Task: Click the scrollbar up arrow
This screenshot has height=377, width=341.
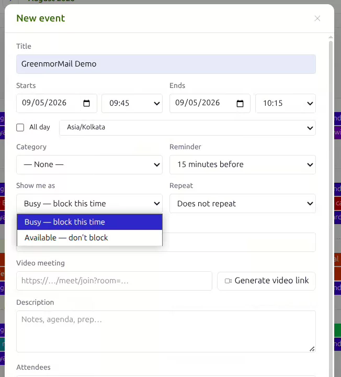Action: [331, 37]
